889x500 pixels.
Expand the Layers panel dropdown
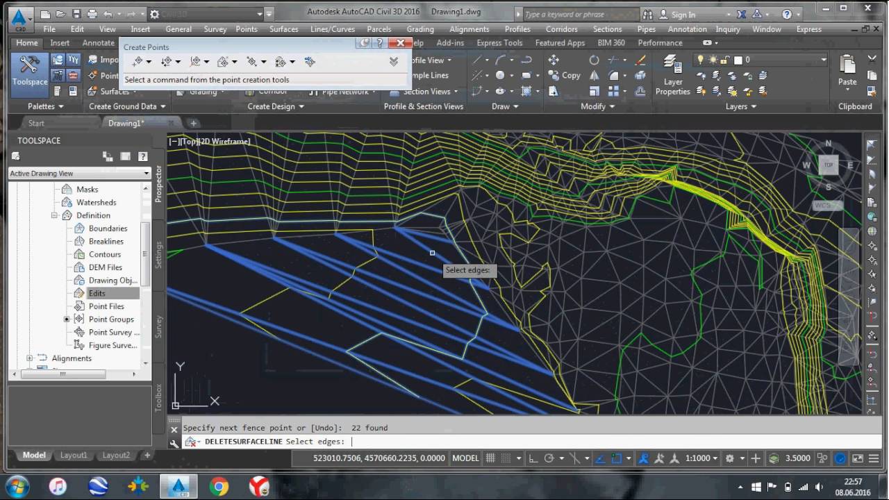tap(741, 106)
